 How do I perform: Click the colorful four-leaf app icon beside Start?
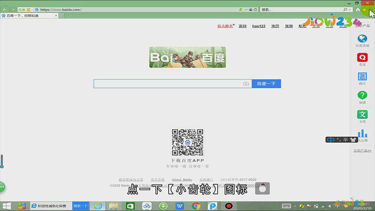tap(22, 206)
